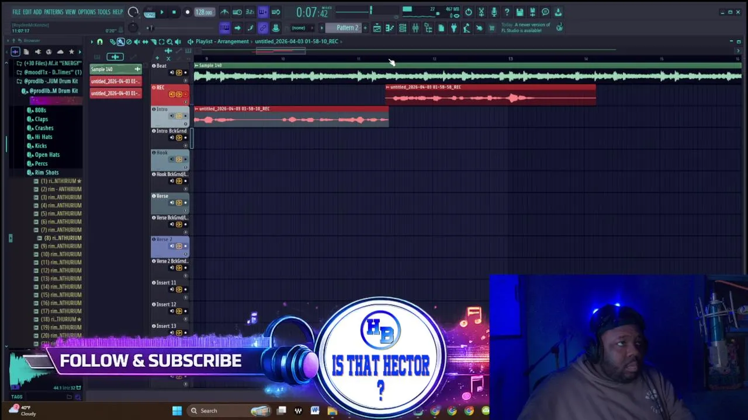The width and height of the screenshot is (748, 420).
Task: Open the TOOLS menu
Action: (103, 12)
